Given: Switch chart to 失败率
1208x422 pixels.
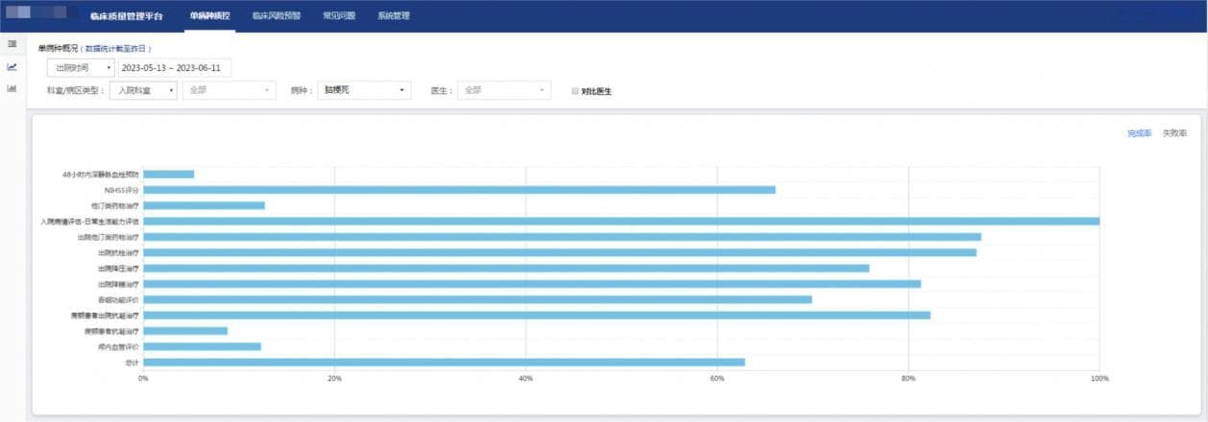Looking at the screenshot, I should click(1174, 133).
